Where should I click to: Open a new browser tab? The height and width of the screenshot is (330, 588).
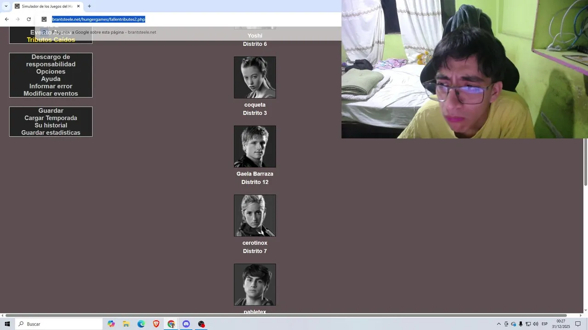click(89, 6)
